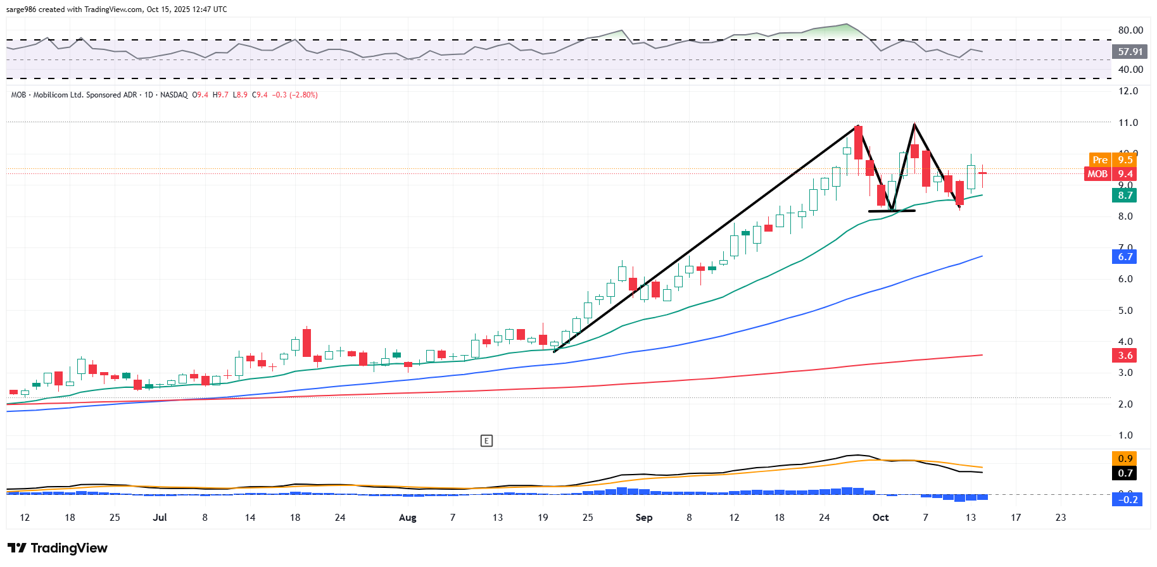This screenshot has width=1157, height=567.
Task: Click the 11.0 label on the price axis
Action: click(1127, 123)
